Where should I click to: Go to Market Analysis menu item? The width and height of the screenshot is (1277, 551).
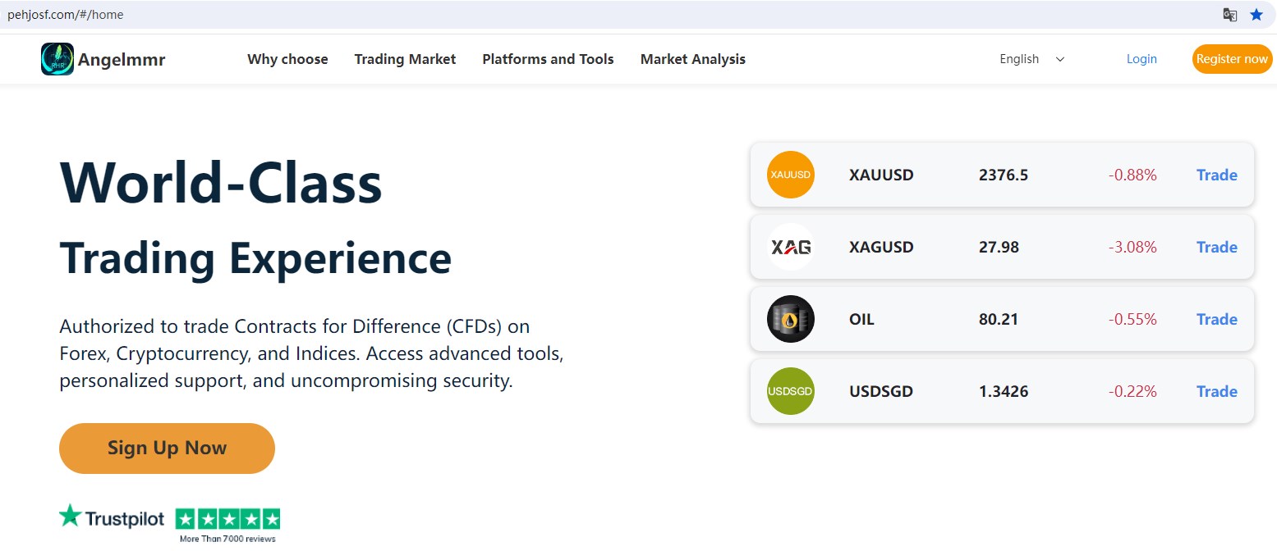pos(693,59)
